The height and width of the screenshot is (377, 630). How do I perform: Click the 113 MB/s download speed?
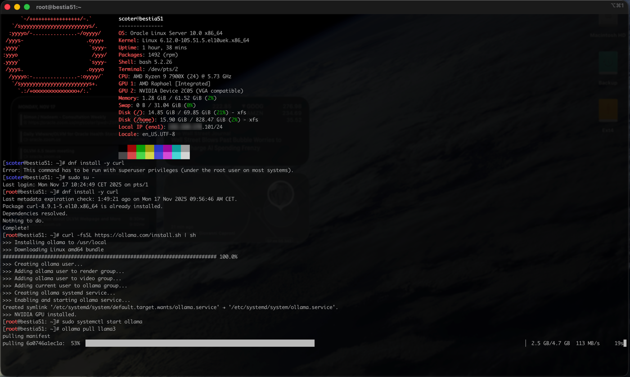588,343
